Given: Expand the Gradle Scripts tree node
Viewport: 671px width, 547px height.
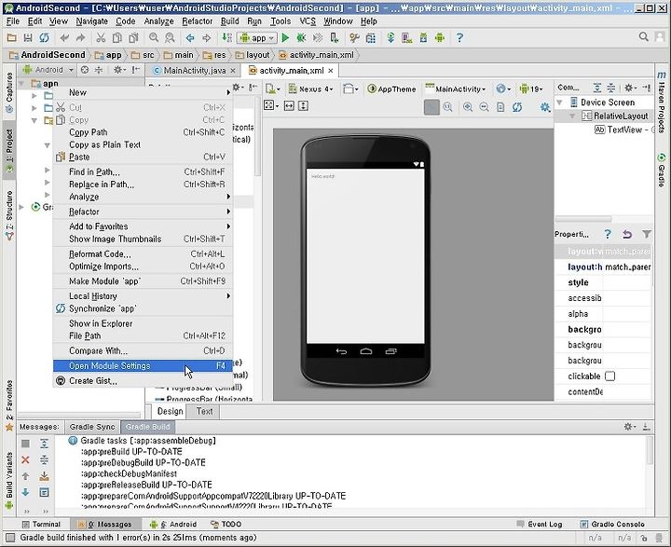Looking at the screenshot, I should click(21, 207).
